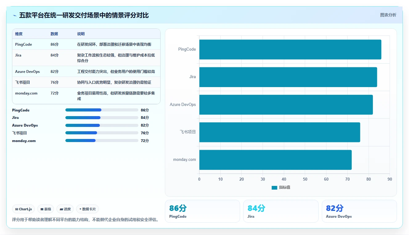Click the 飞书项目 progress bar
Screen dimensions: 409x235
(x=102, y=133)
